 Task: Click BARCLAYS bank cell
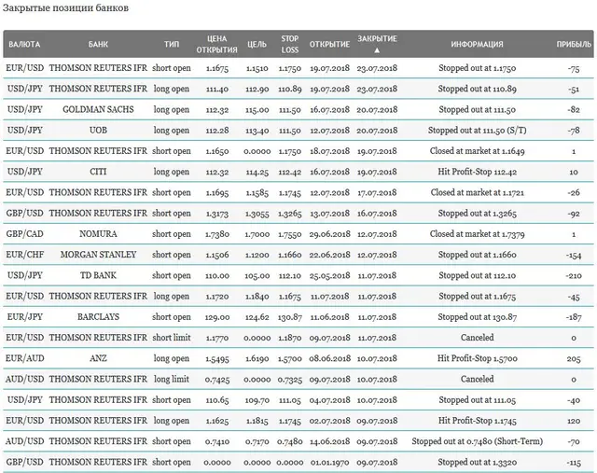coord(98,317)
